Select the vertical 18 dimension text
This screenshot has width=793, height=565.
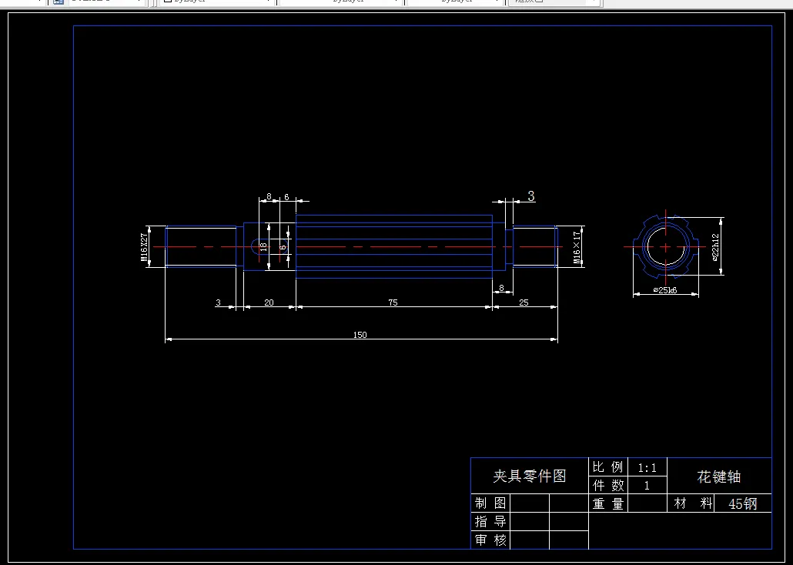click(x=263, y=247)
